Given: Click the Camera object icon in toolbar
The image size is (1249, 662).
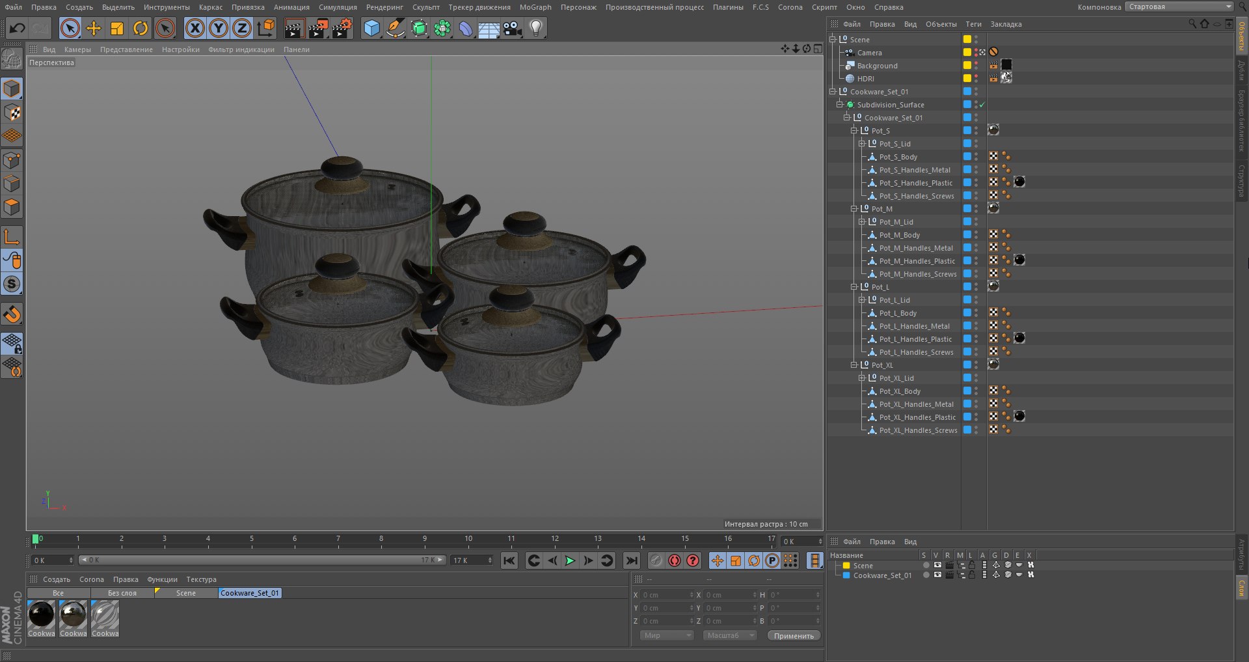Looking at the screenshot, I should (513, 28).
